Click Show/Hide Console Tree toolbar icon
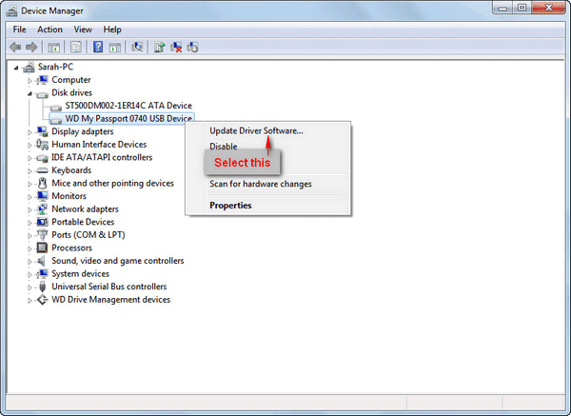The height and width of the screenshot is (416, 571). [x=54, y=48]
